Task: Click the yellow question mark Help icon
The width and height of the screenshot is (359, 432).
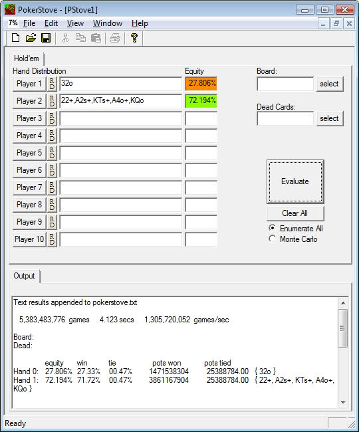Action: pyautogui.click(x=134, y=38)
